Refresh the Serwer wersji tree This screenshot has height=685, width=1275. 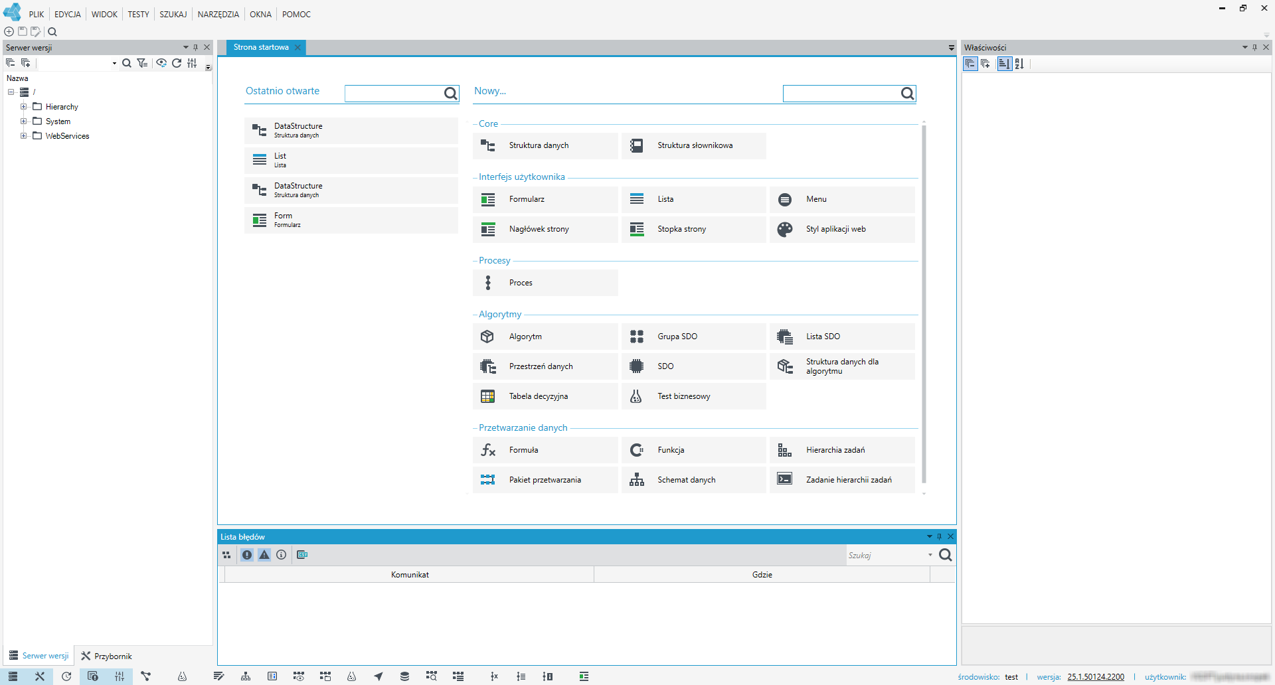point(177,63)
